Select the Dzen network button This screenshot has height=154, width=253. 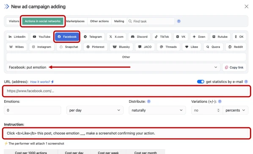[x=199, y=37]
